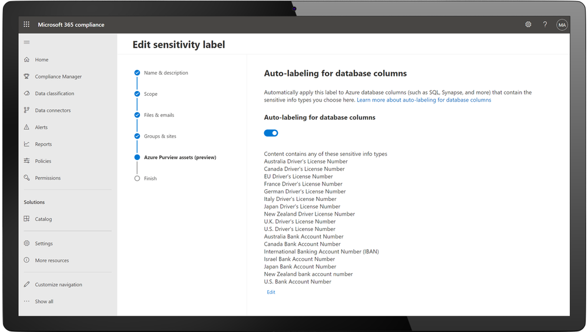Click the Name & description checkmark circle
This screenshot has width=588, height=332.
click(137, 73)
